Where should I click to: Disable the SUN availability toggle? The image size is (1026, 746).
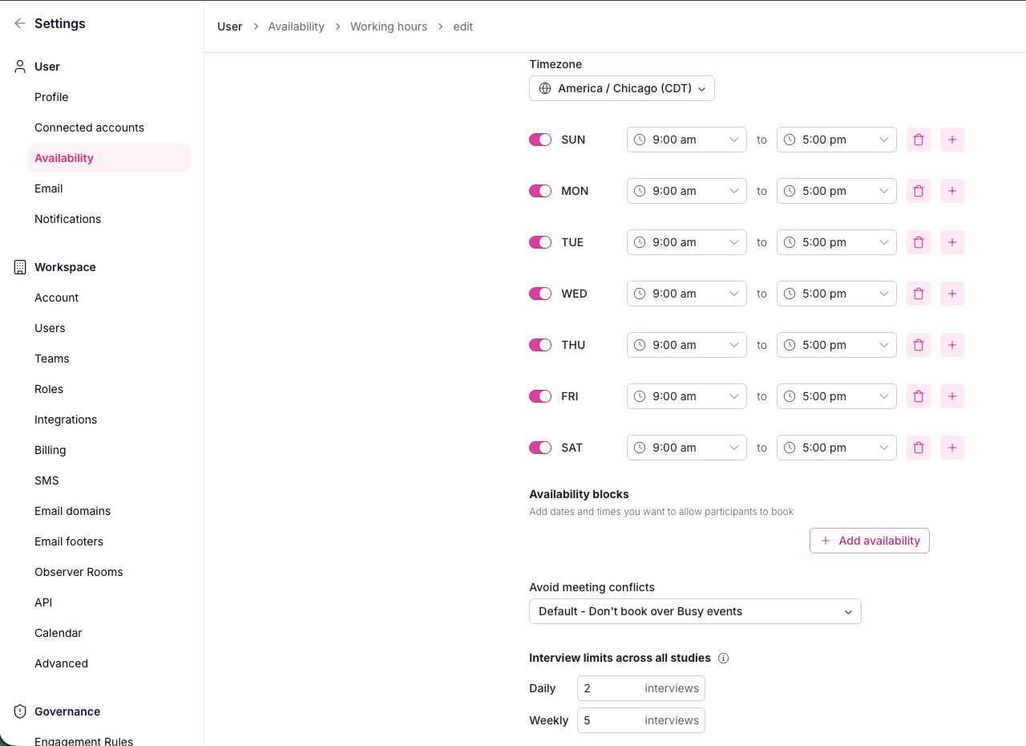pyautogui.click(x=540, y=140)
